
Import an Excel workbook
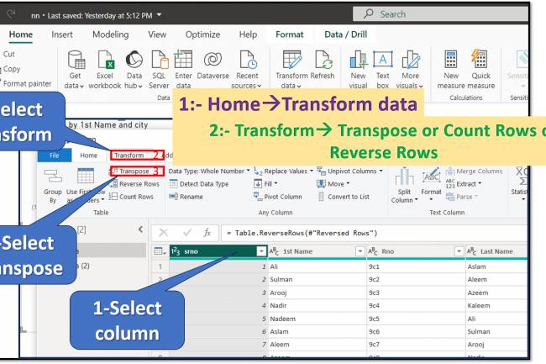pos(104,70)
